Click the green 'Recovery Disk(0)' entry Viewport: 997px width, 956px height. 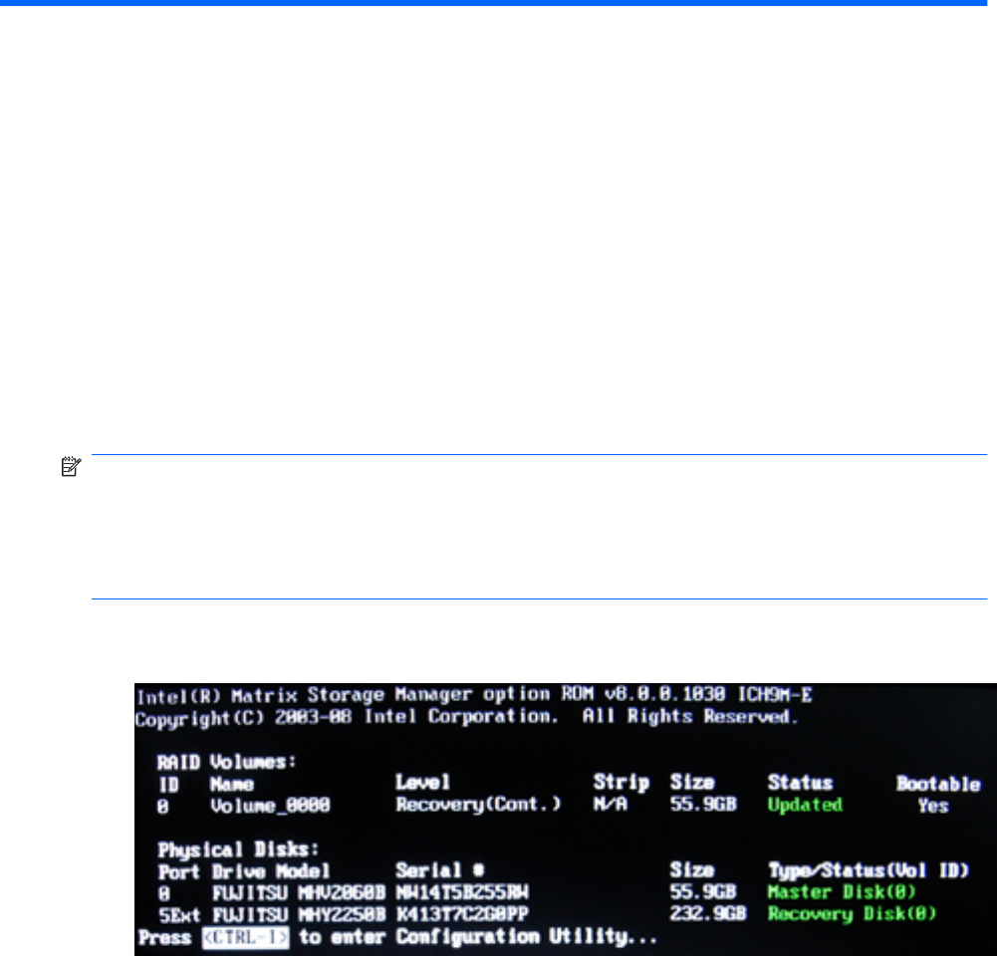click(852, 914)
